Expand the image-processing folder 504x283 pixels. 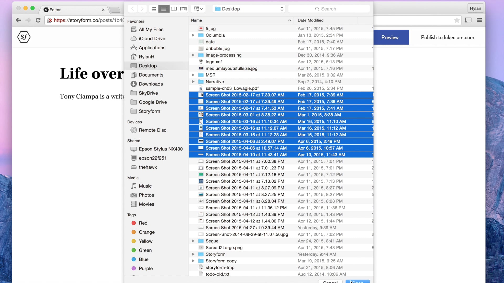(x=193, y=55)
